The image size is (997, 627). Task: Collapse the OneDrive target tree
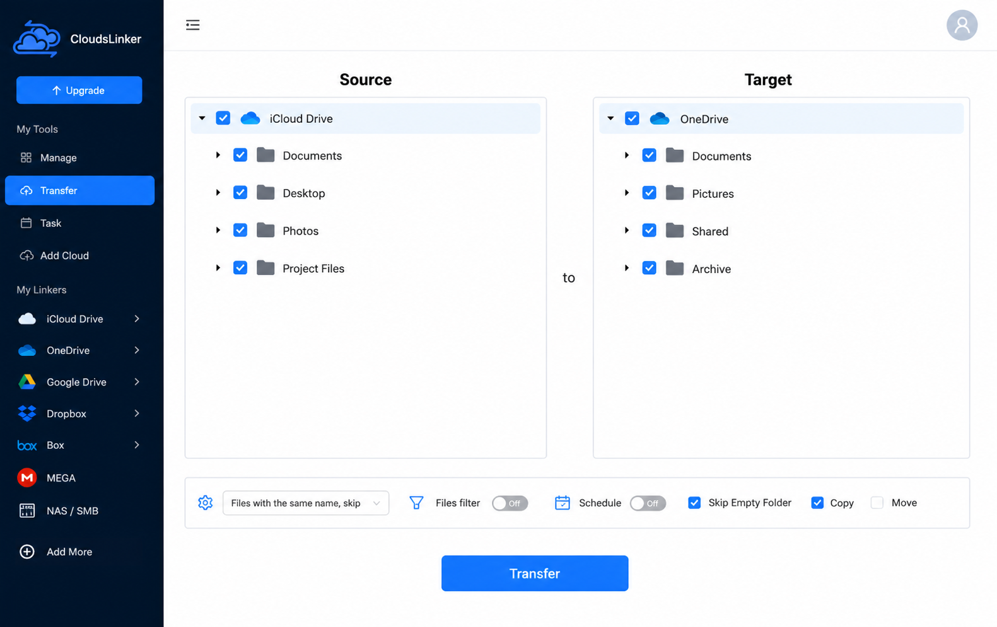tap(610, 118)
